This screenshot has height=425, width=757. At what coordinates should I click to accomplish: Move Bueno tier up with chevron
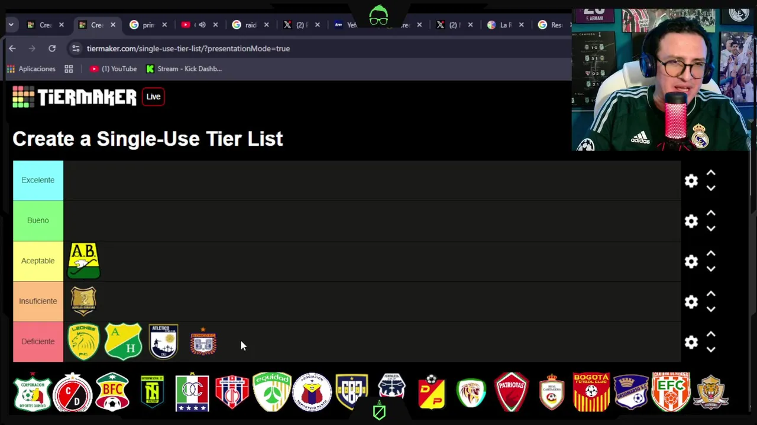coord(711,213)
